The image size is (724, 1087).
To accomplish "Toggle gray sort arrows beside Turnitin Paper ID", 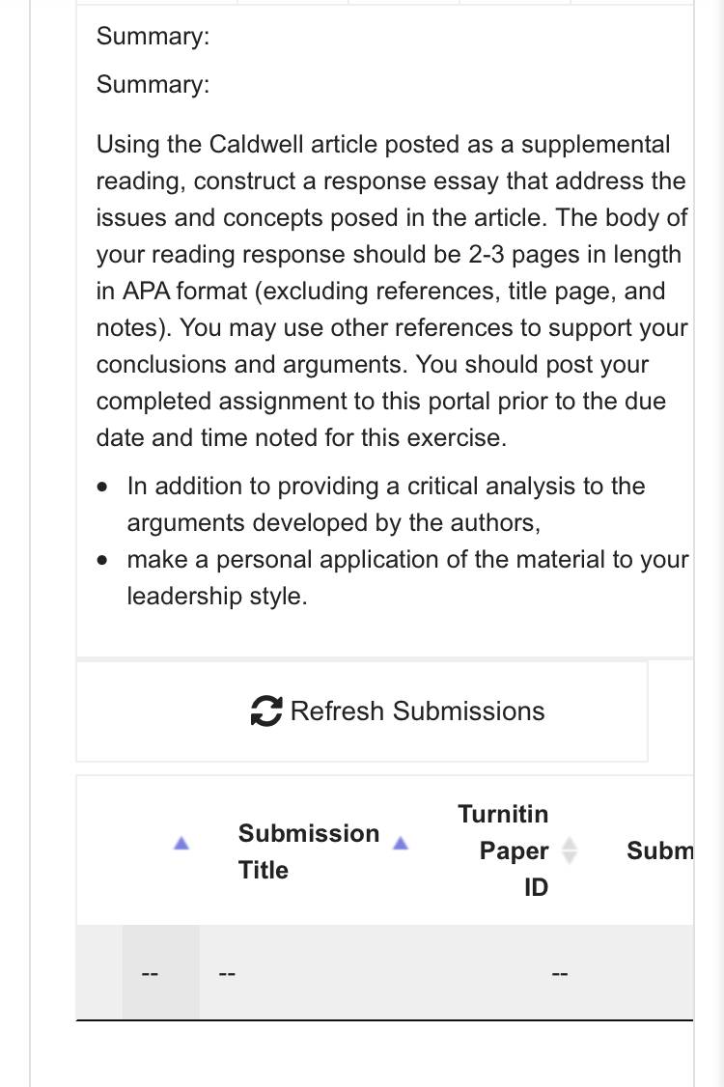I will tap(569, 850).
